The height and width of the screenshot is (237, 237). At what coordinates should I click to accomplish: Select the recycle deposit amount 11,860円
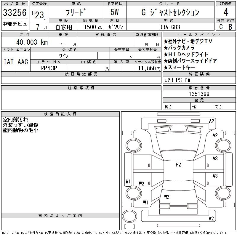[149, 68]
